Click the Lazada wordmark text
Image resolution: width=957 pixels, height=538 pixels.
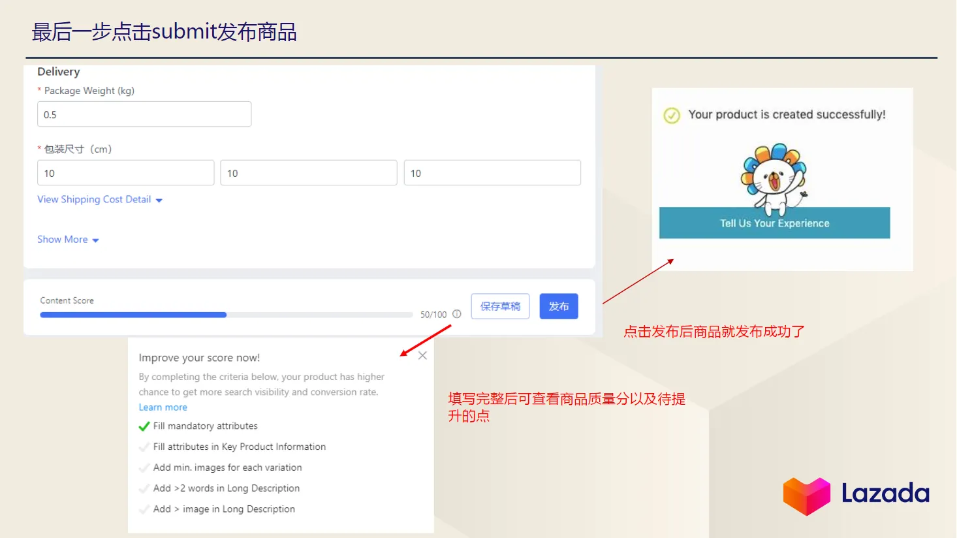(885, 494)
